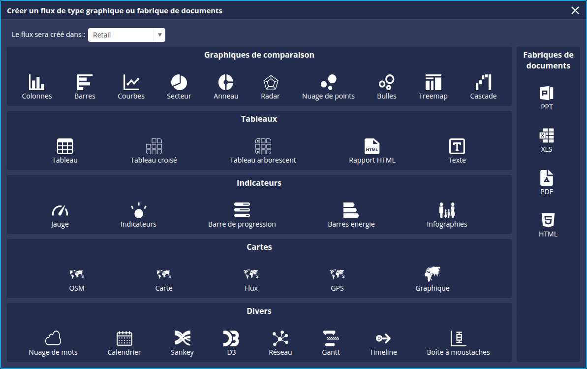The image size is (587, 369).
Task: Choose Barre de progression
Action: coord(242,215)
